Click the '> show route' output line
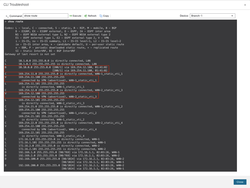 point(14,22)
